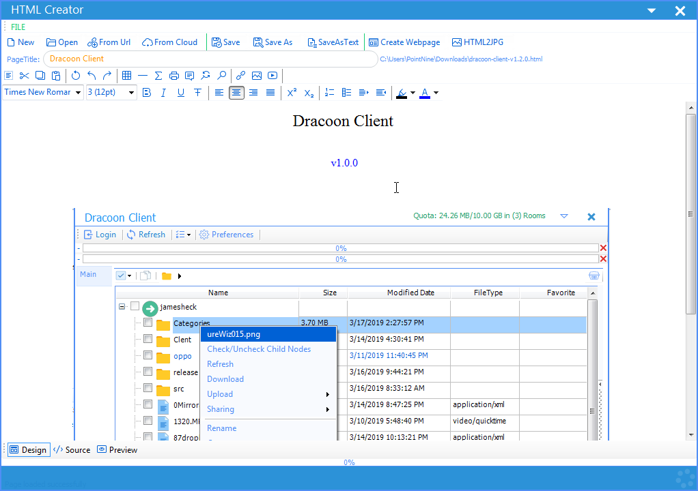Click the Insert Video icon
The height and width of the screenshot is (491, 698).
click(273, 76)
